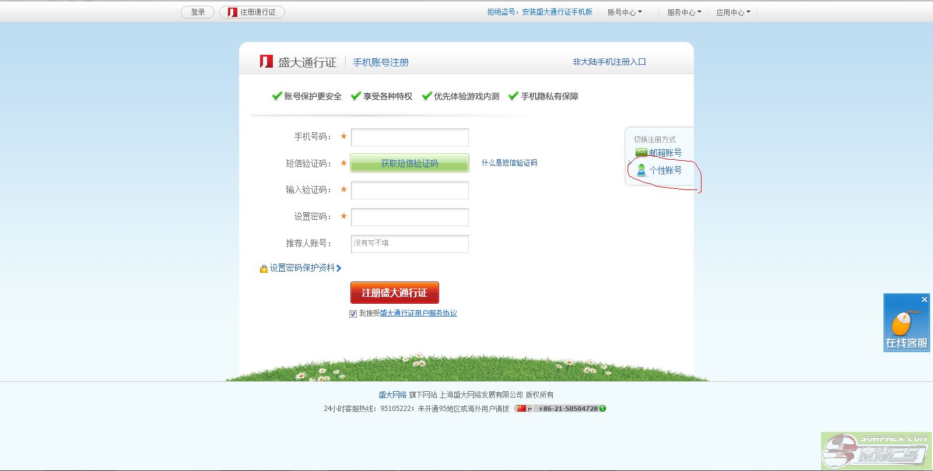This screenshot has width=933, height=471.
Task: Click the red 注册盛大通行证 button
Action: pyautogui.click(x=394, y=293)
